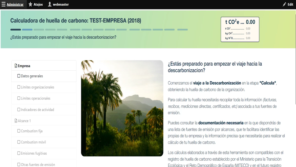Open the Combustion fija step
The height and width of the screenshot is (167, 296).
(44, 131)
